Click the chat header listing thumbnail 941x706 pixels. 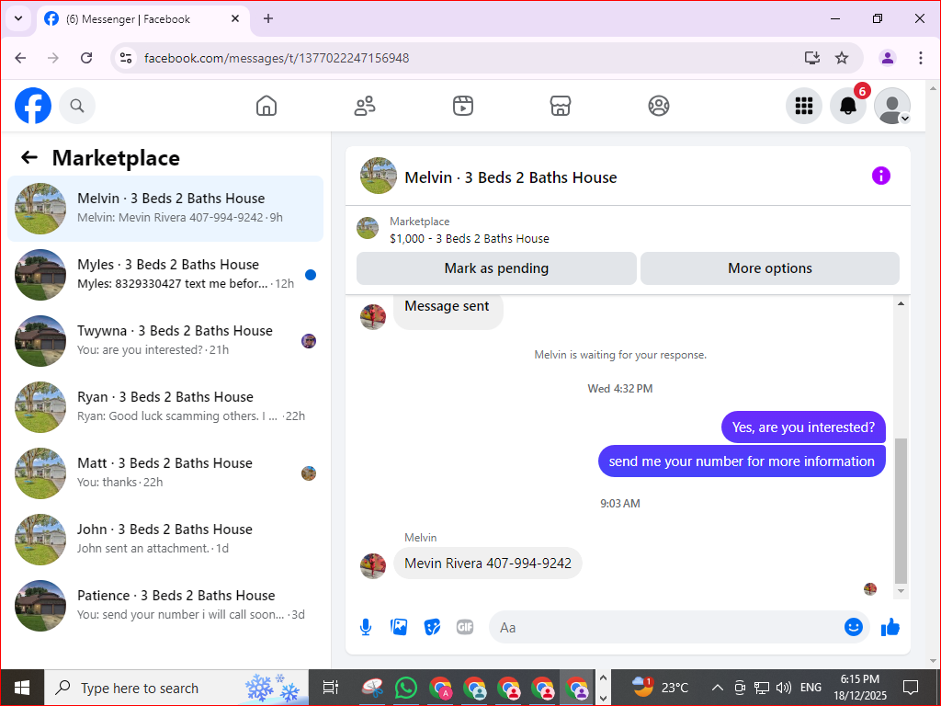pos(378,176)
